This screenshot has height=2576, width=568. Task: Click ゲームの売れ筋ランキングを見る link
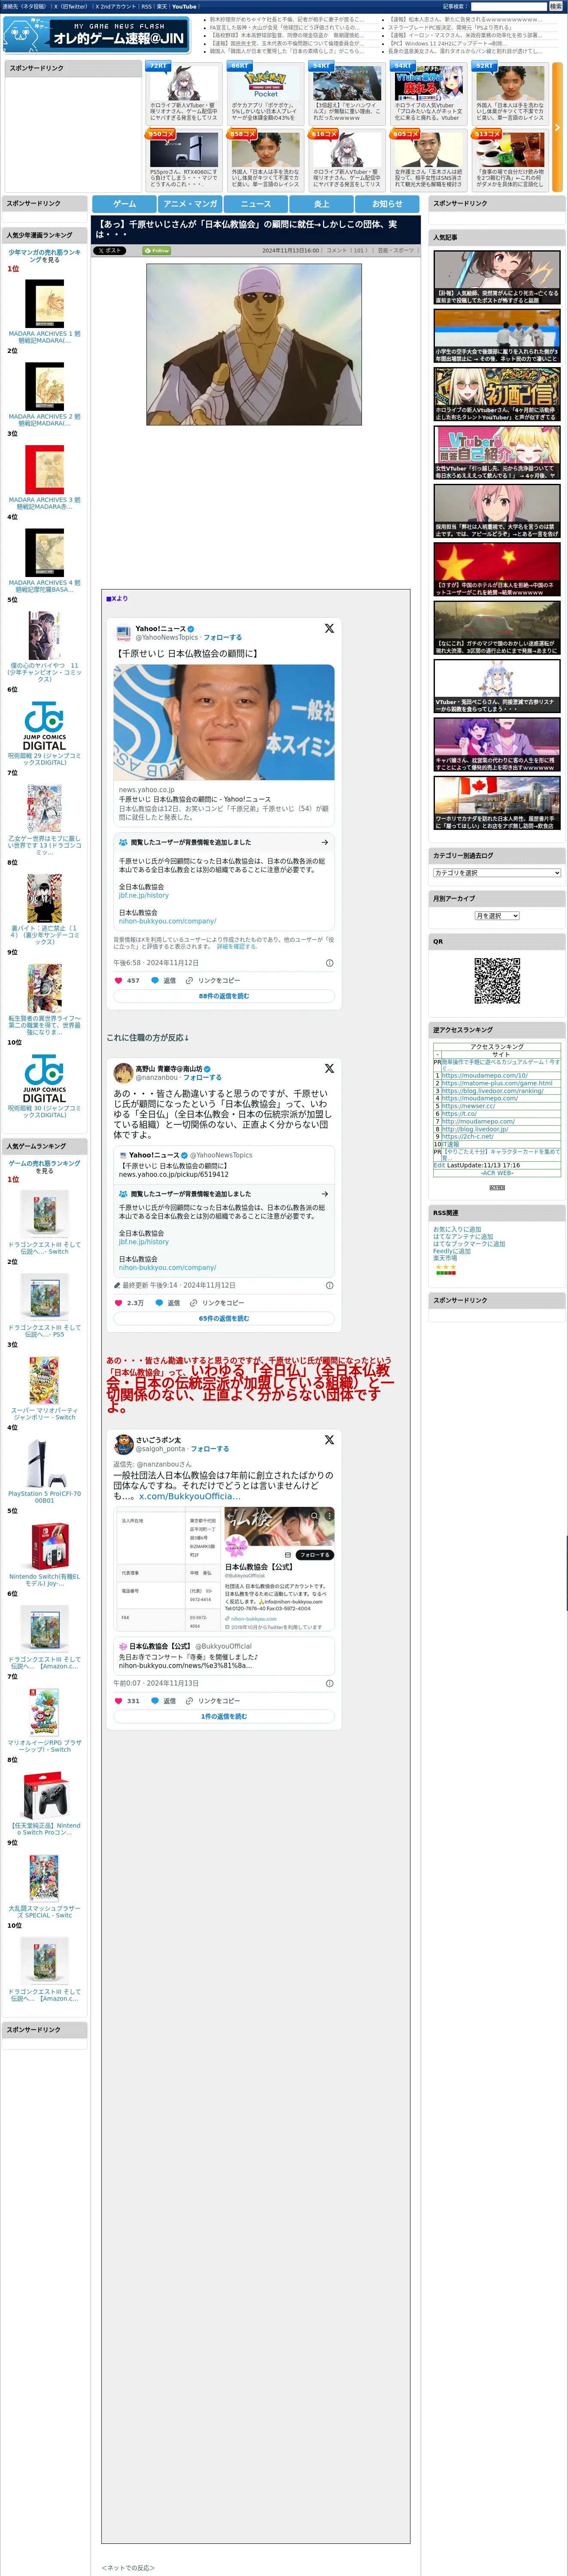44,1167
